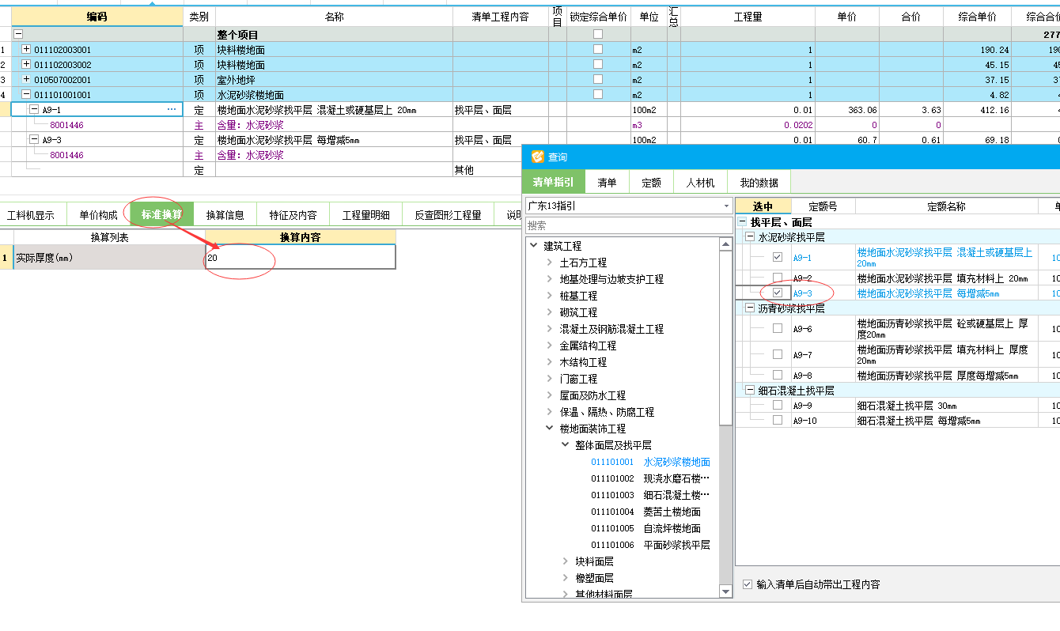Image resolution: width=1060 pixels, height=631 pixels.
Task: Expand 块料面层 tree node
Action: 566,561
